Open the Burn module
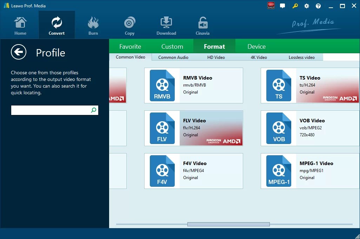 pyautogui.click(x=93, y=25)
